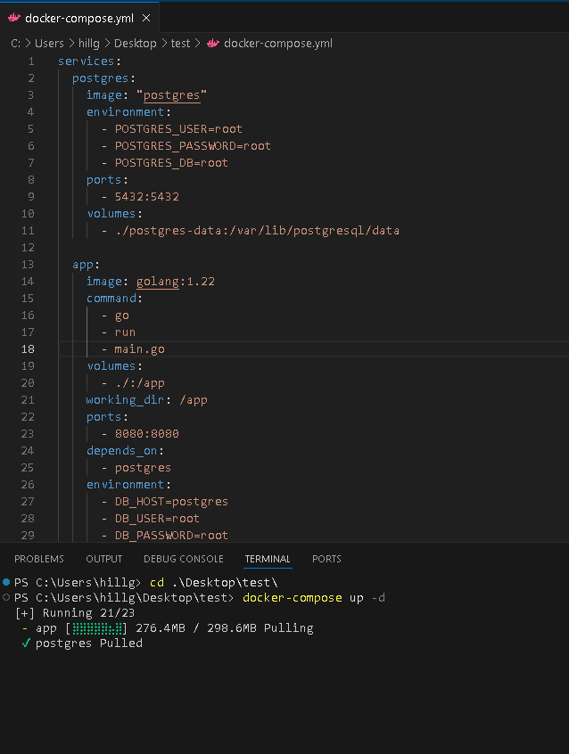Image resolution: width=569 pixels, height=754 pixels.
Task: Click the 'postgres:' service key on line 2
Action: click(x=103, y=78)
